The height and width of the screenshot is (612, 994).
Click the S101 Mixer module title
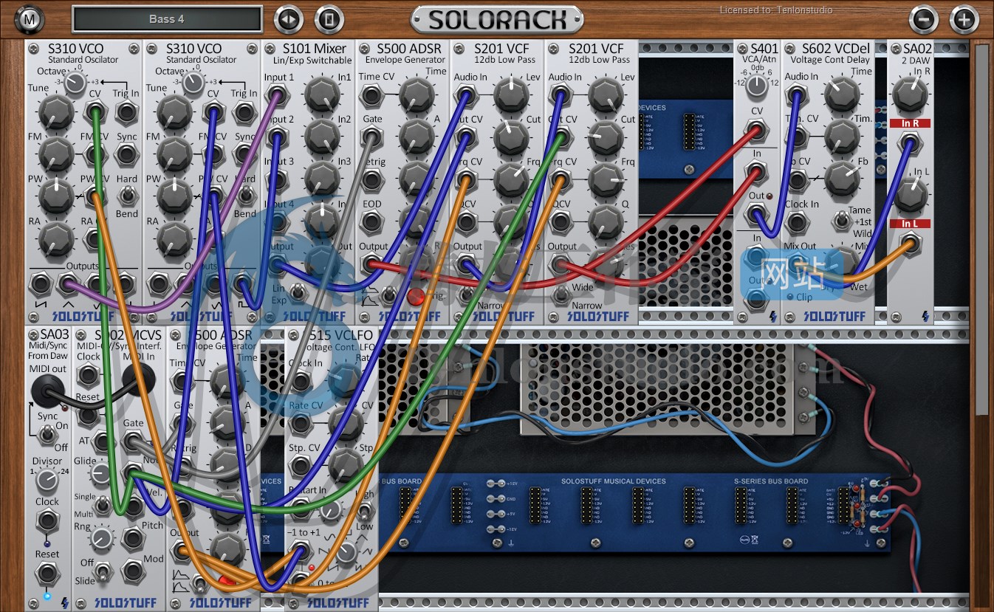(x=314, y=49)
